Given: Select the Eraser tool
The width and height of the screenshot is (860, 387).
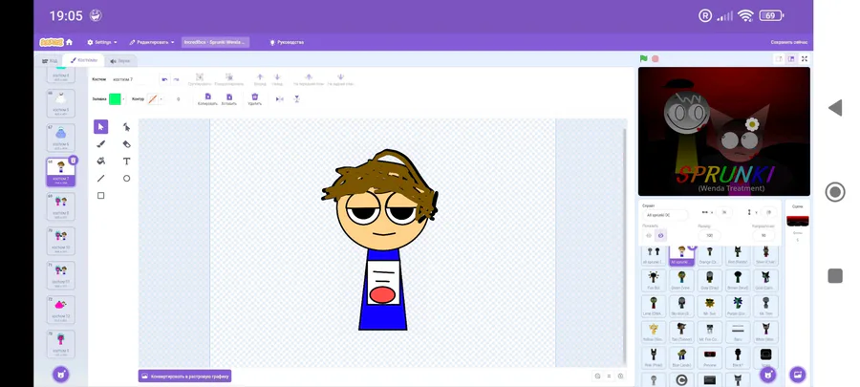Looking at the screenshot, I should (126, 144).
